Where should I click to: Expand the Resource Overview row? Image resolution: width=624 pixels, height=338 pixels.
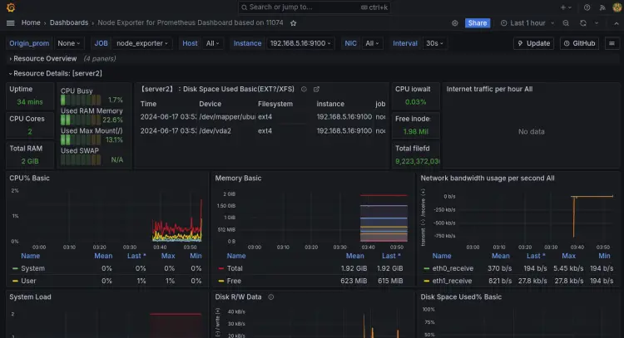(x=45, y=59)
